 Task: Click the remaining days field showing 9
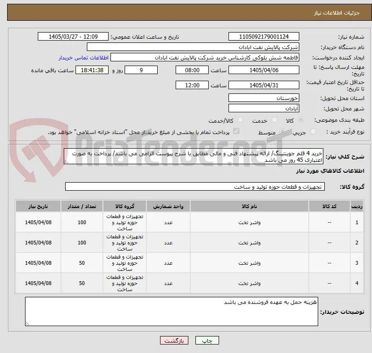141,70
